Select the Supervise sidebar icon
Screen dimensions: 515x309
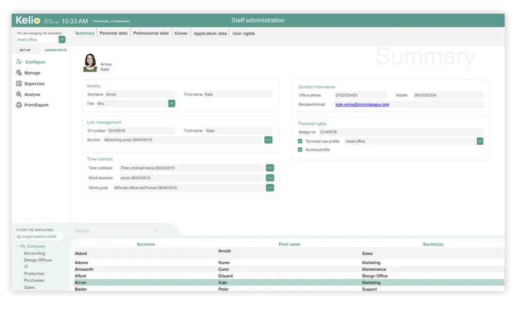(x=19, y=83)
